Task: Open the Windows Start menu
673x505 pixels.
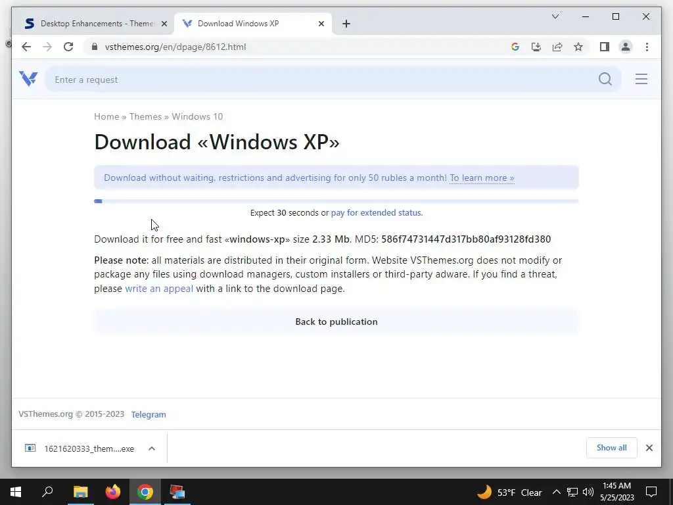Action: (16, 492)
